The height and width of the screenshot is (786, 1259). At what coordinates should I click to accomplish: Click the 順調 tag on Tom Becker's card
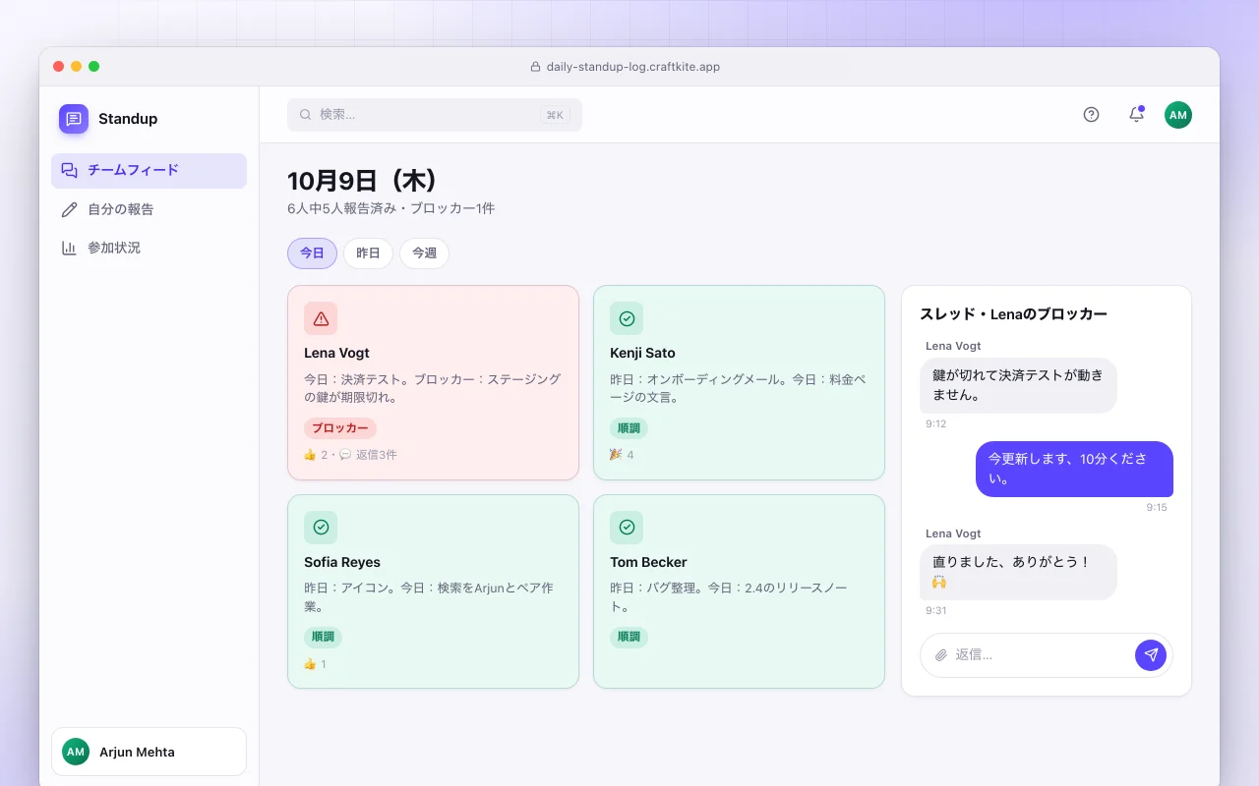[x=629, y=637]
